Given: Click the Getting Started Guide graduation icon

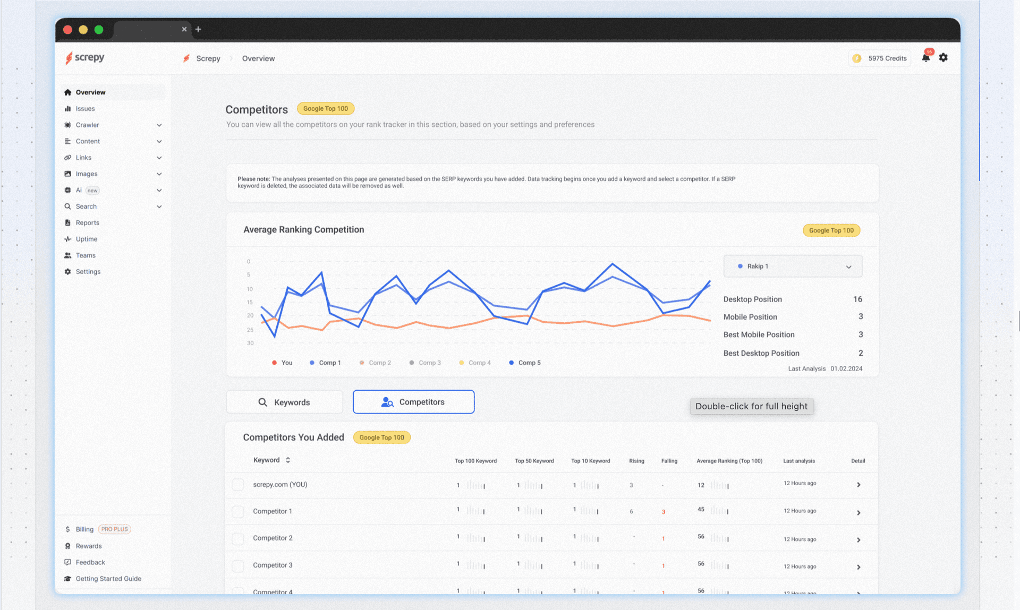Looking at the screenshot, I should 67,579.
